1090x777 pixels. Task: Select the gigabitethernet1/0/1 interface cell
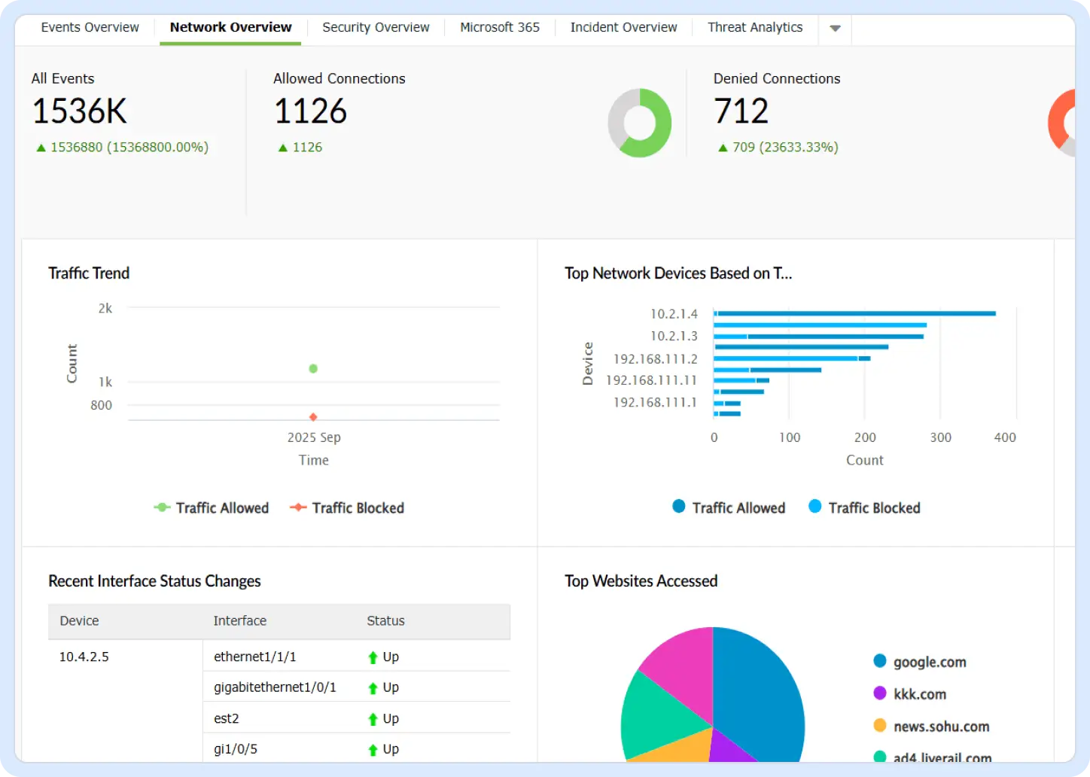275,687
